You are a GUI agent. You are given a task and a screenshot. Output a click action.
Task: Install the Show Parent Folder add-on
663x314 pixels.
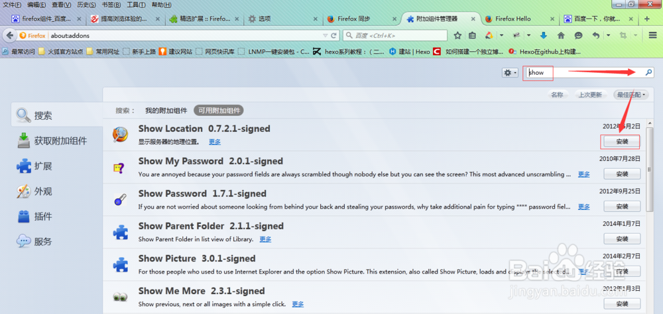[622, 238]
